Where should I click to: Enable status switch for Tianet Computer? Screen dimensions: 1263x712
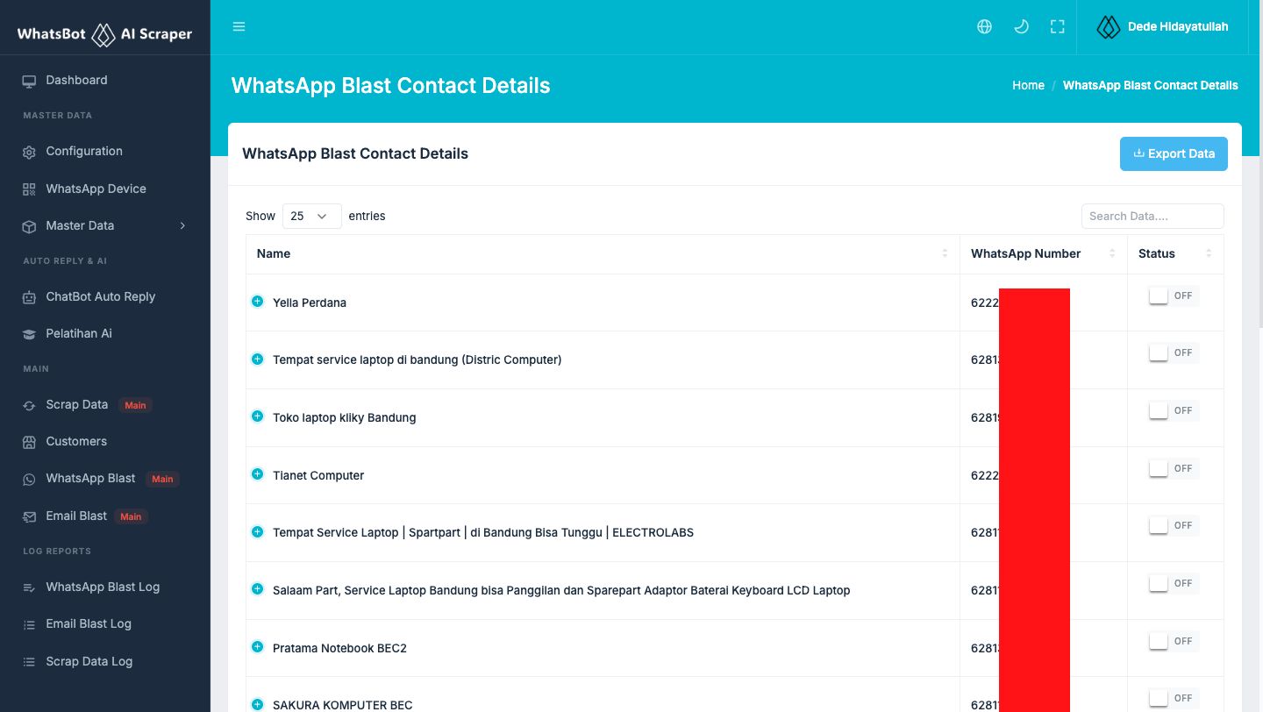pos(1160,468)
